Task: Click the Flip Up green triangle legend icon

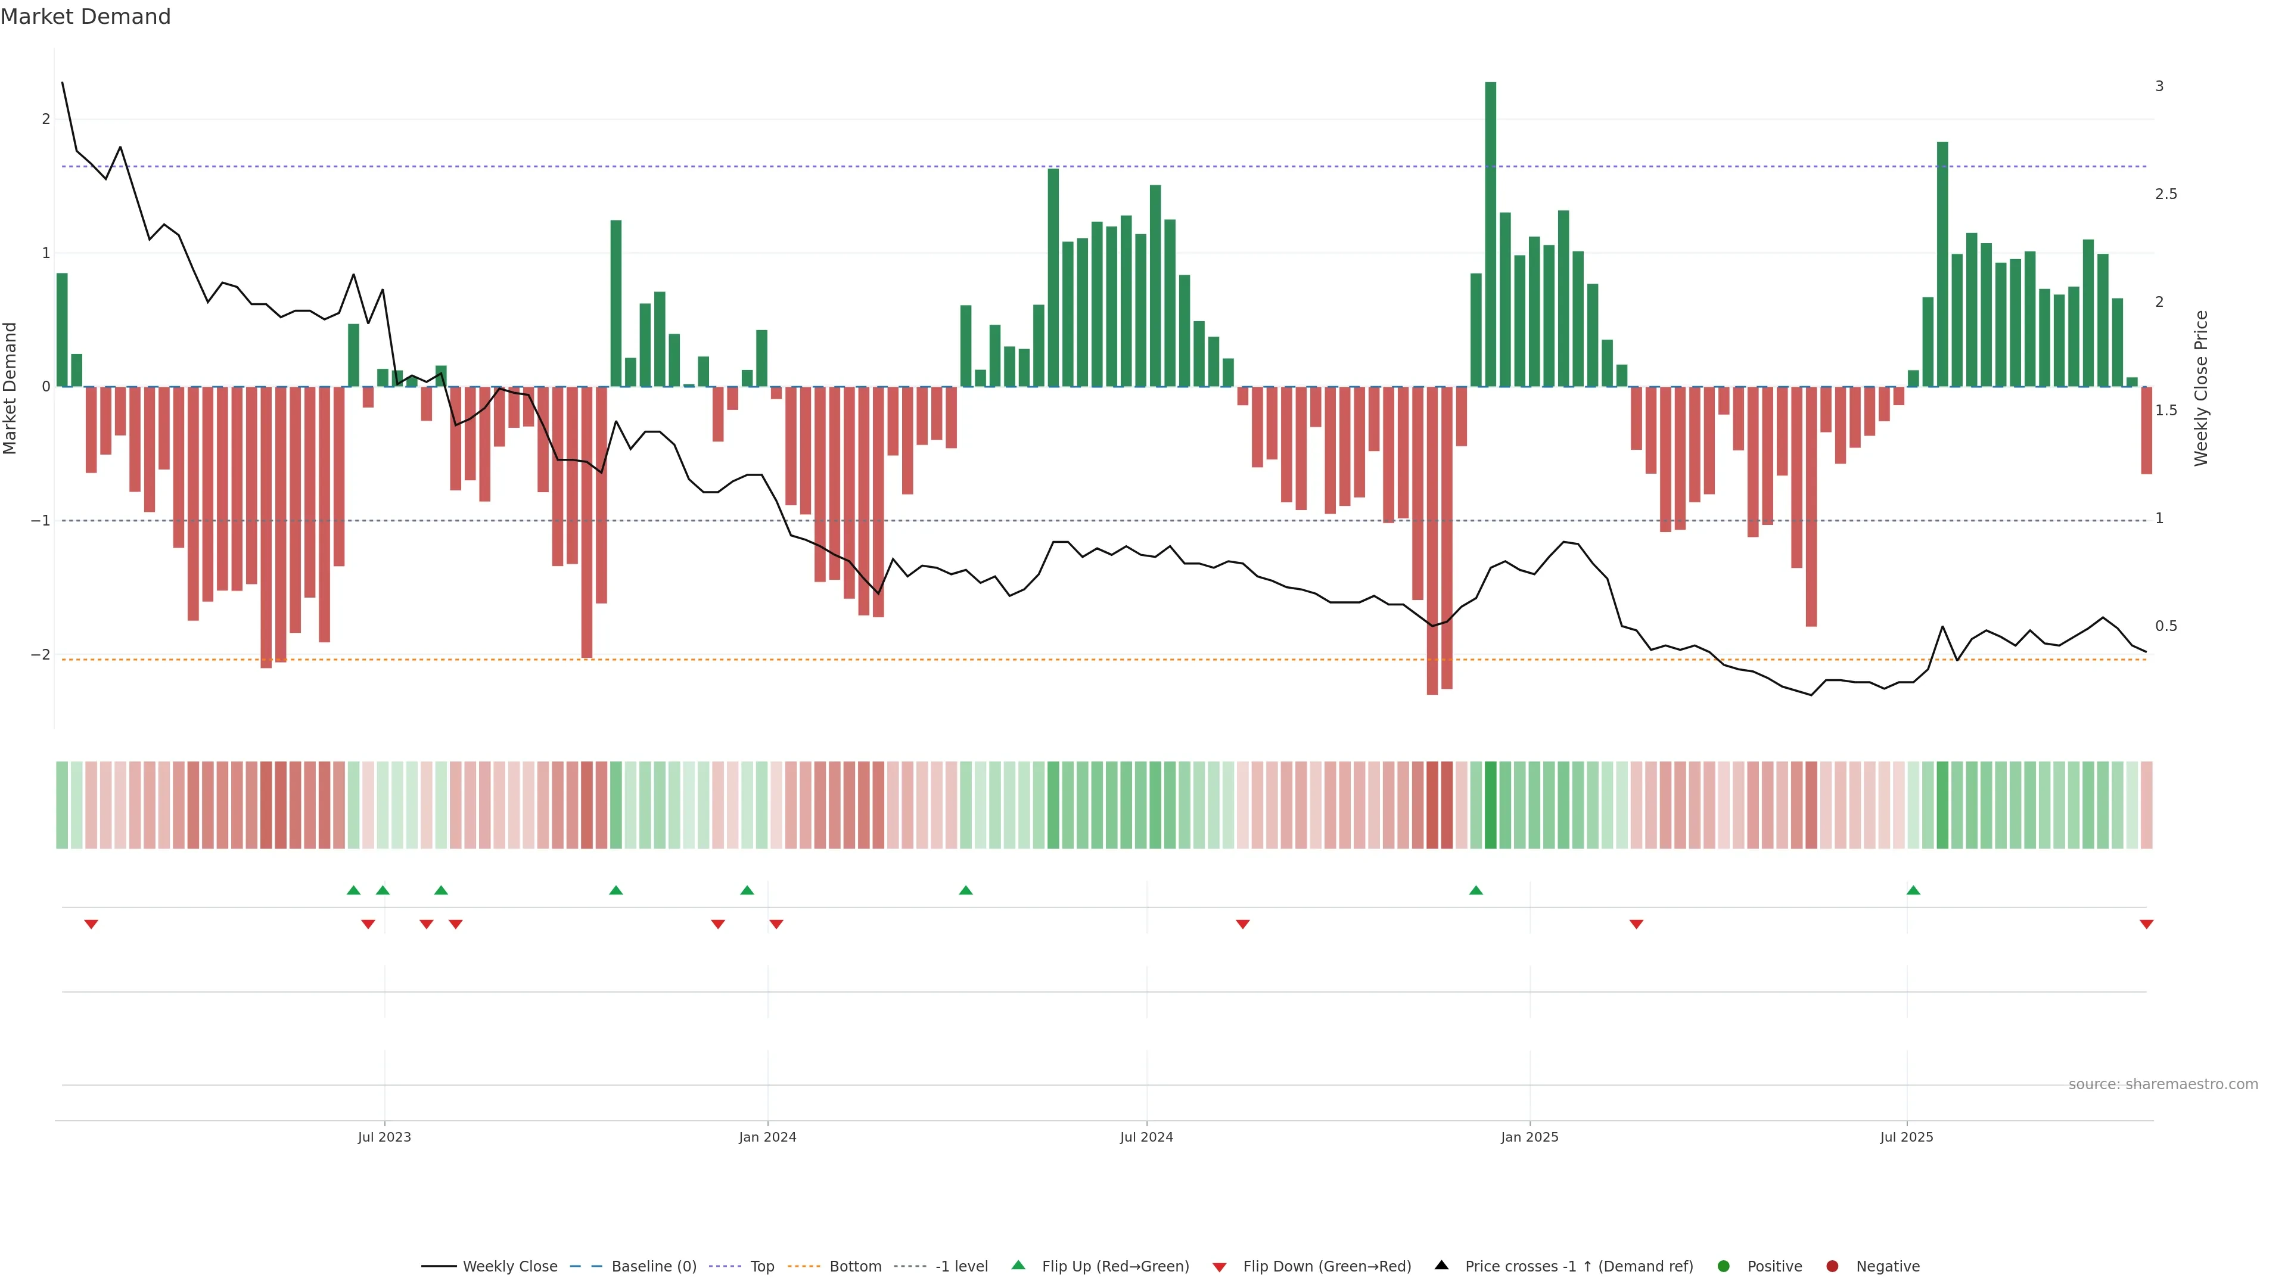Action: [1018, 1265]
